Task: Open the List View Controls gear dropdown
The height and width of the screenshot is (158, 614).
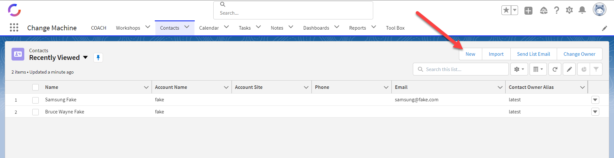Action: 519,69
